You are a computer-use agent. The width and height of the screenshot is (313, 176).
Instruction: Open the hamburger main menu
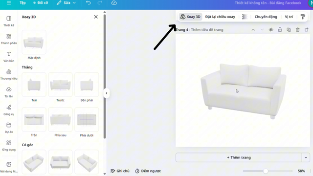click(x=9, y=3)
